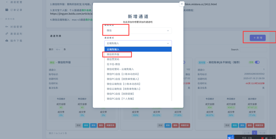Click 修改 on the 商检账单 card
This screenshot has height=139, width=276.
click(235, 125)
